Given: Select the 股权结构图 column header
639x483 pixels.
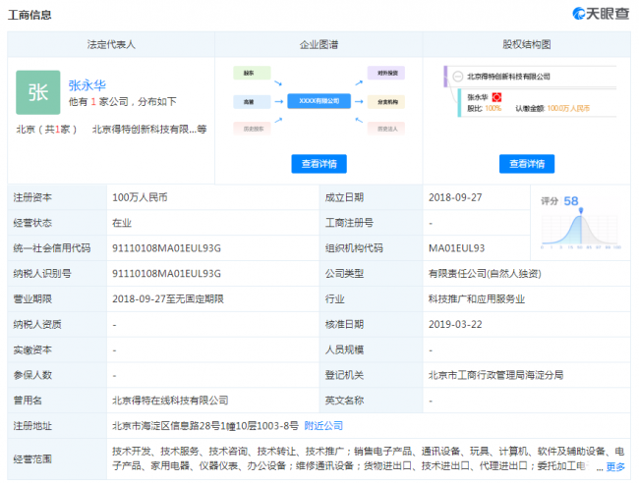Looking at the screenshot, I should 527,44.
